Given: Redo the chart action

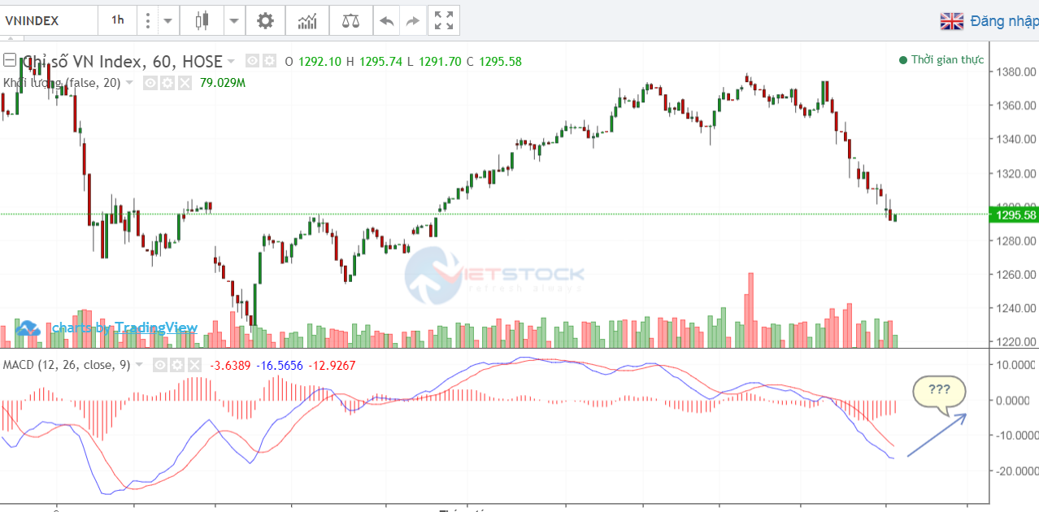Looking at the screenshot, I should 413,21.
